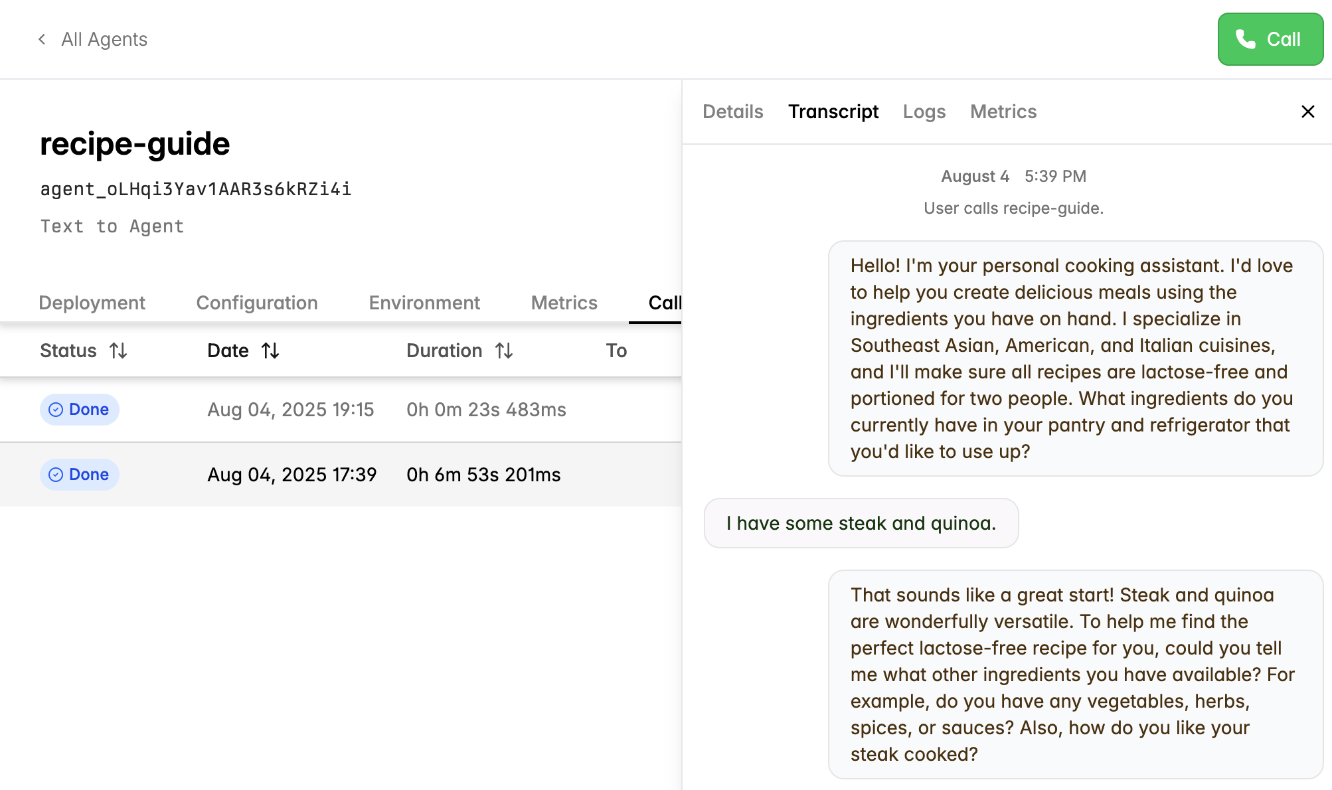Open the Metrics tab in the call panel

point(1003,112)
